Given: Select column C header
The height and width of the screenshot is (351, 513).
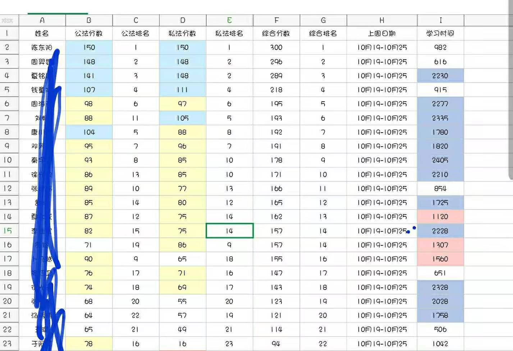Looking at the screenshot, I should point(136,20).
